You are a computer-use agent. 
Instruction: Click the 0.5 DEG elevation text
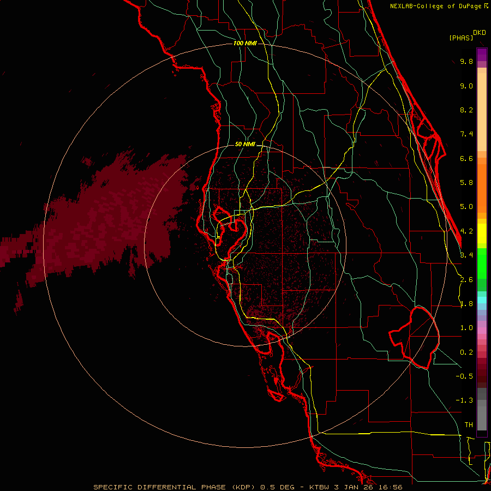pyautogui.click(x=278, y=487)
